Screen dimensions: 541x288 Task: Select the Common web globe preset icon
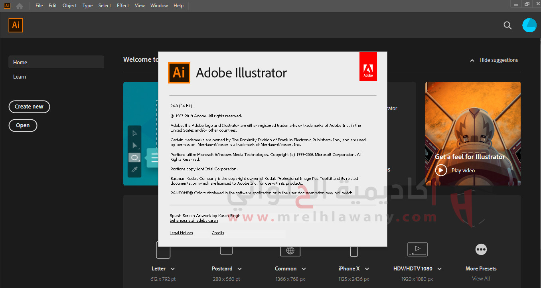pos(290,251)
